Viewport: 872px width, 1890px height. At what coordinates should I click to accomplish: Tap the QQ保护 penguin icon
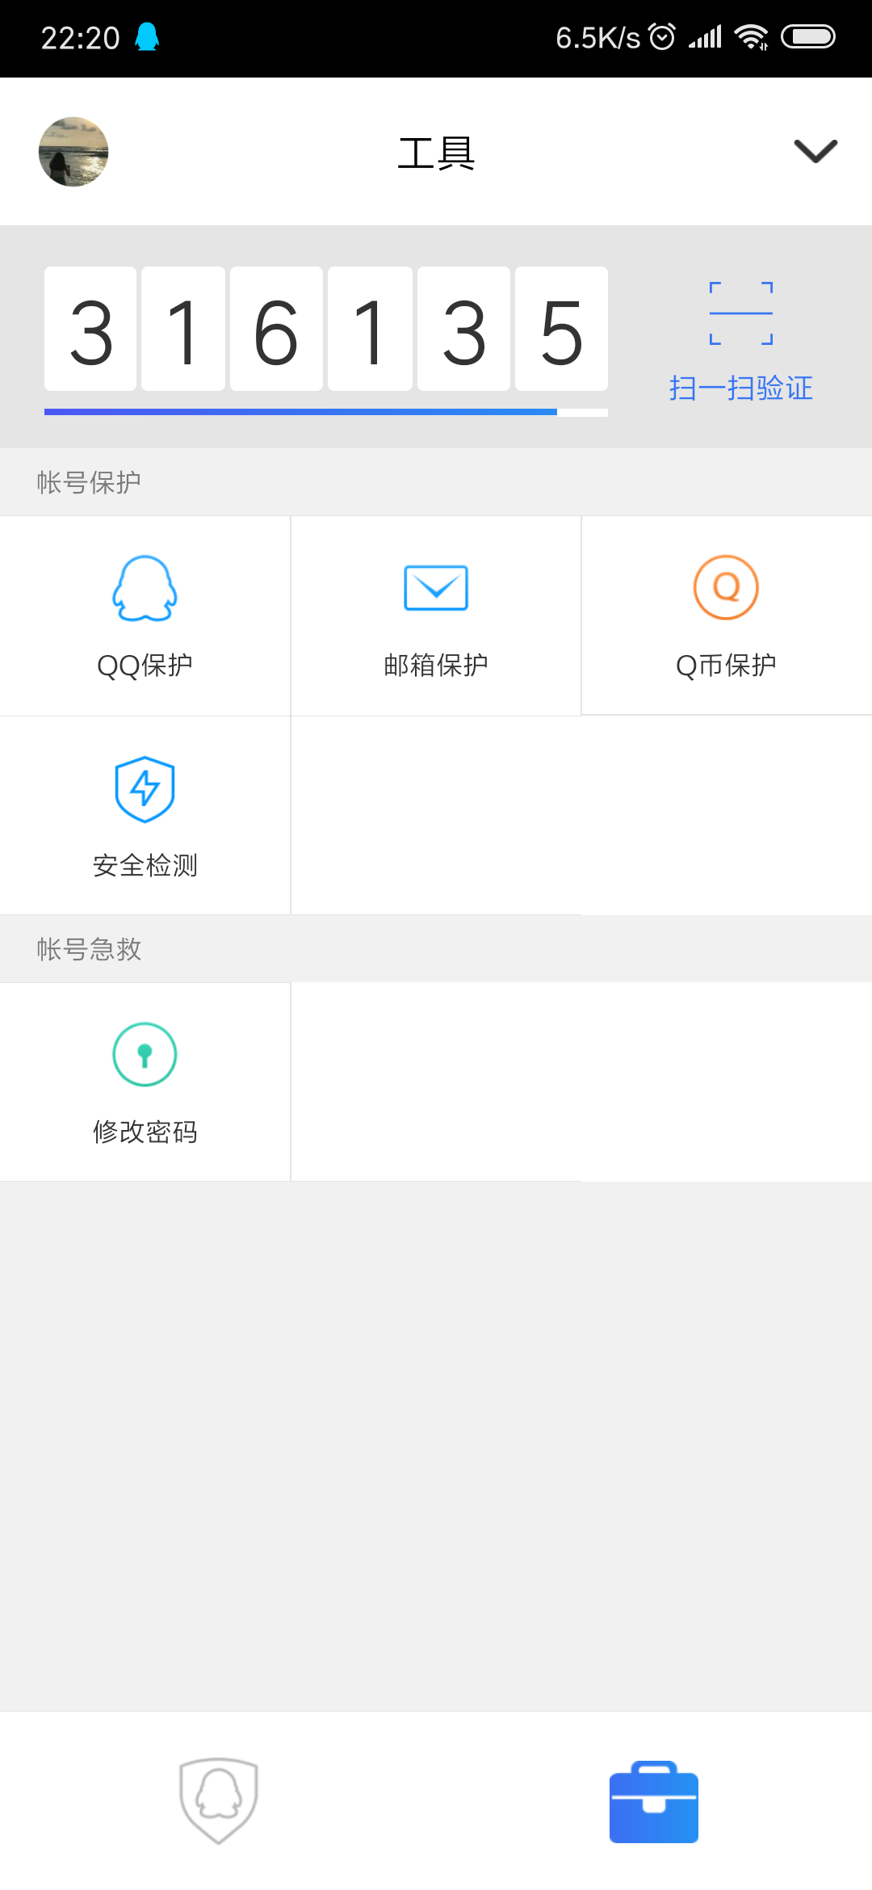[145, 588]
